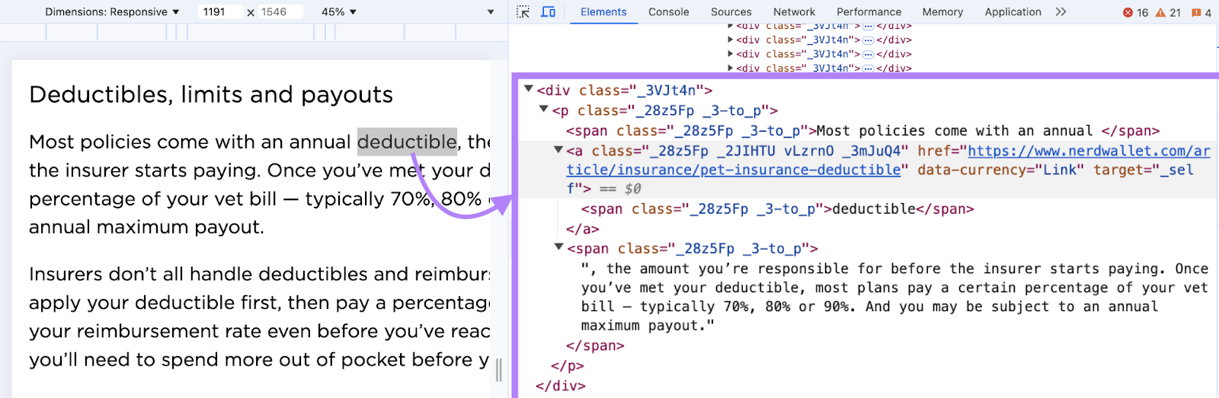The image size is (1219, 398).
Task: Select the closing </a> tag line
Action: [x=583, y=229]
